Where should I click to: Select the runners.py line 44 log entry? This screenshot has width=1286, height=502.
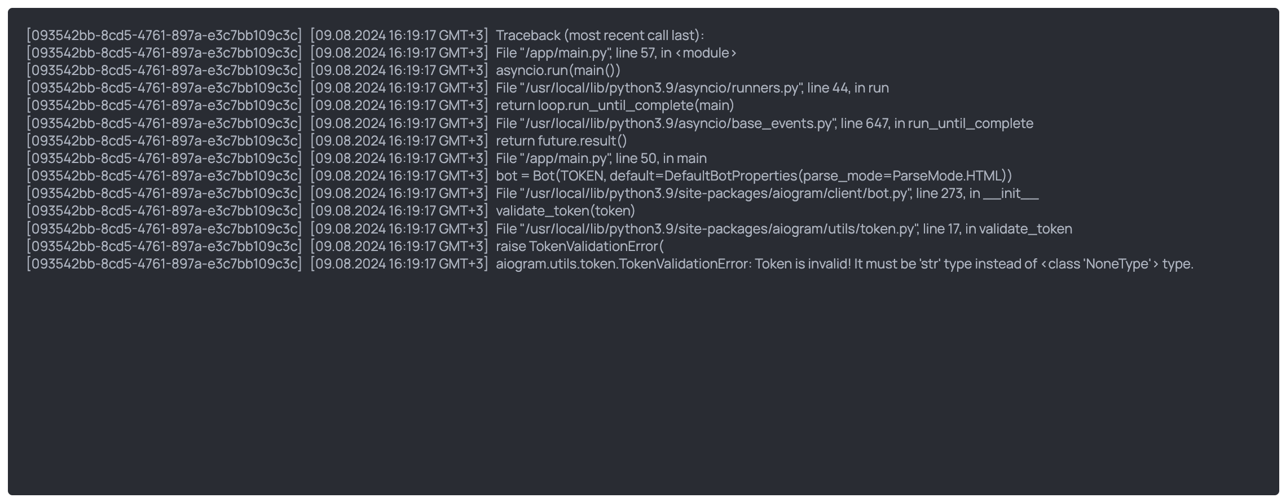click(692, 88)
